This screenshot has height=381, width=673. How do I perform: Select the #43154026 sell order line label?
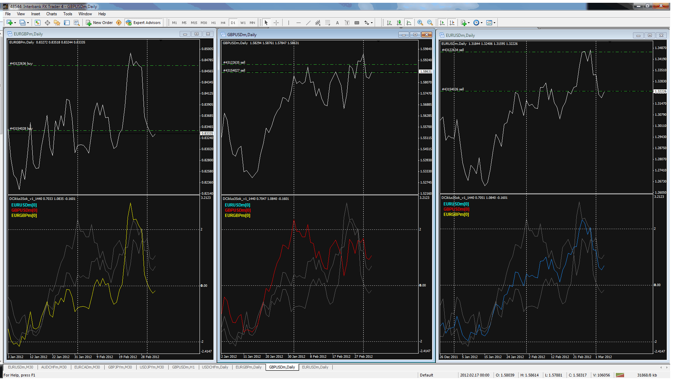[x=453, y=89]
